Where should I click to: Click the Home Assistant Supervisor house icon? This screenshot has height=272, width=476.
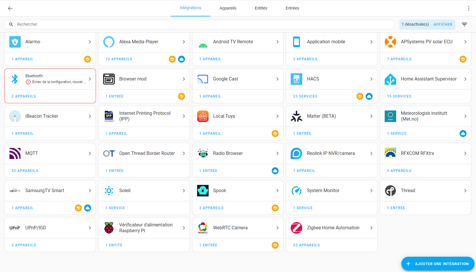point(390,79)
